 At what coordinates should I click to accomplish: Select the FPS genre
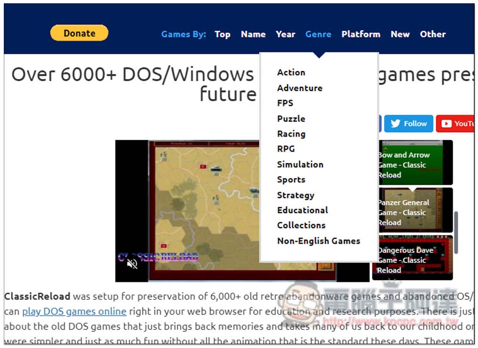285,103
